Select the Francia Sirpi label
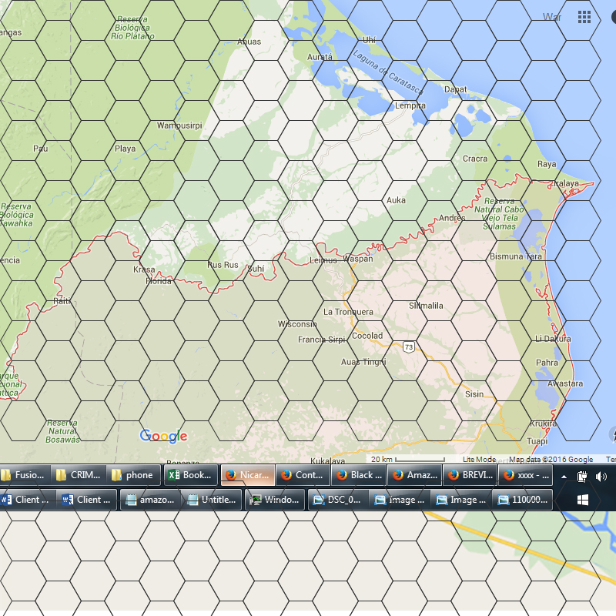This screenshot has height=616, width=616. point(321,339)
